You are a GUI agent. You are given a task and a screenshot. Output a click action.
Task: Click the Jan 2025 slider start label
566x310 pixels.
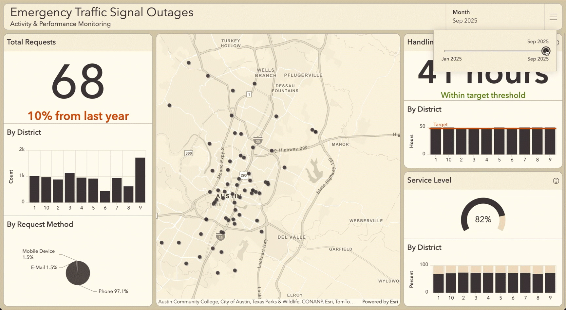[451, 59]
